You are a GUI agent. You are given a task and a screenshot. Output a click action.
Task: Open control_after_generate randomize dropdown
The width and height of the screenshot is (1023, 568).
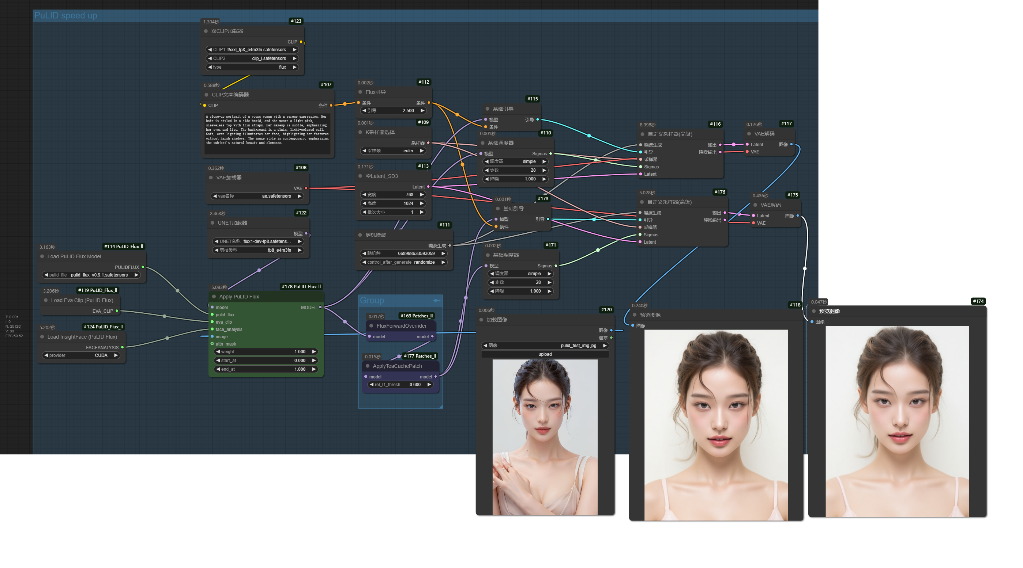tap(403, 262)
